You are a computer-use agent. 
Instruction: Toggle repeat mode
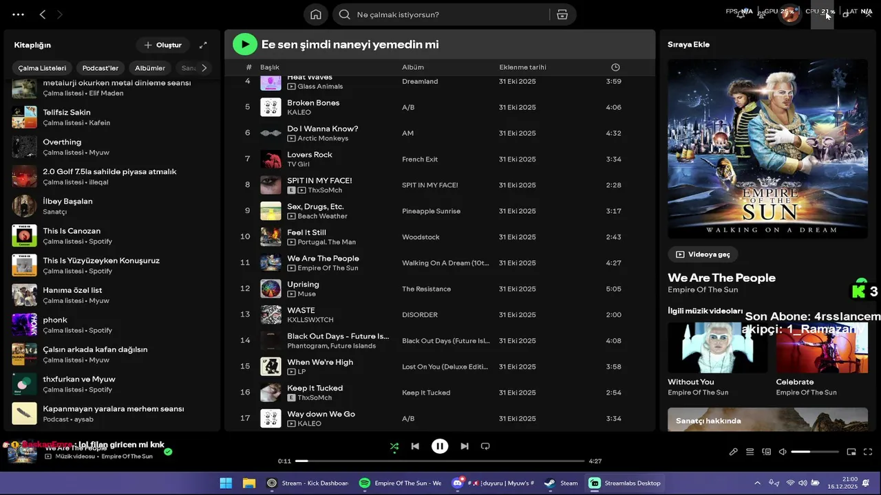tap(485, 446)
